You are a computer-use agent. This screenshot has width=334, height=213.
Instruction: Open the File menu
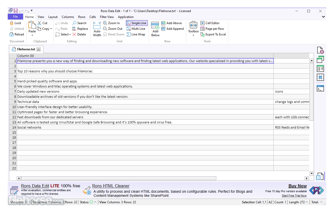pos(15,17)
